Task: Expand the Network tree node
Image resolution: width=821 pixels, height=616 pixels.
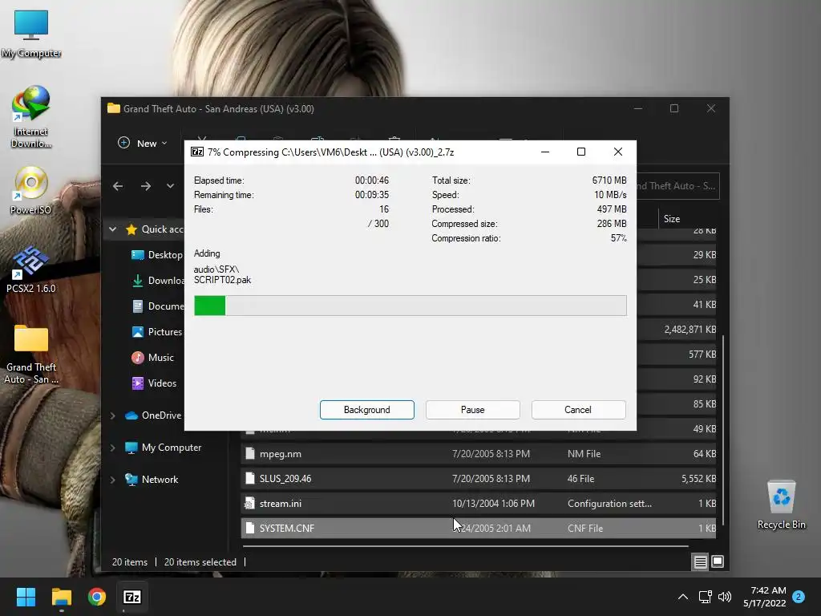Action: click(x=112, y=480)
